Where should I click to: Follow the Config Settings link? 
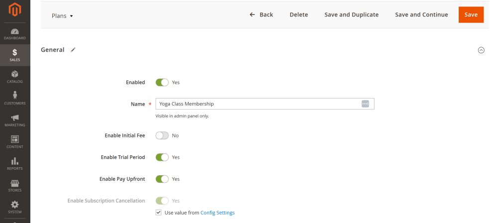point(217,213)
